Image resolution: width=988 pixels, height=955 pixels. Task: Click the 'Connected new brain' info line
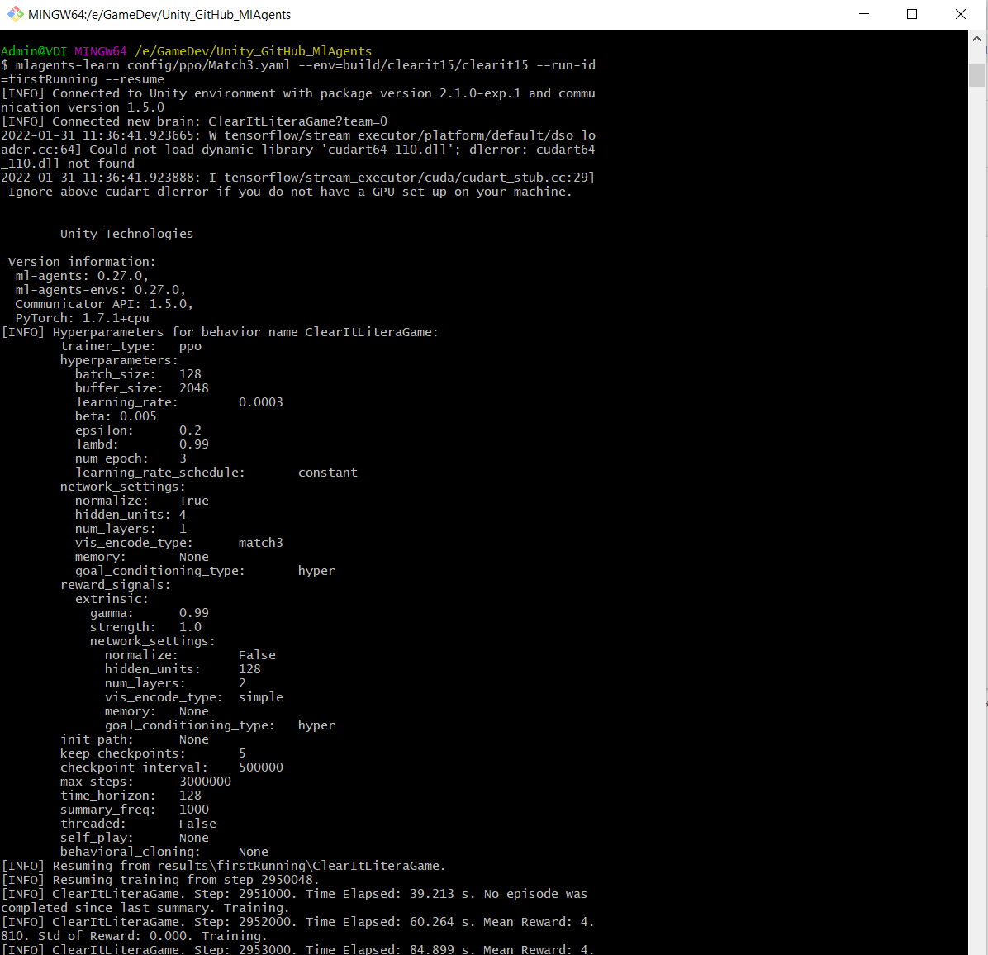click(194, 121)
